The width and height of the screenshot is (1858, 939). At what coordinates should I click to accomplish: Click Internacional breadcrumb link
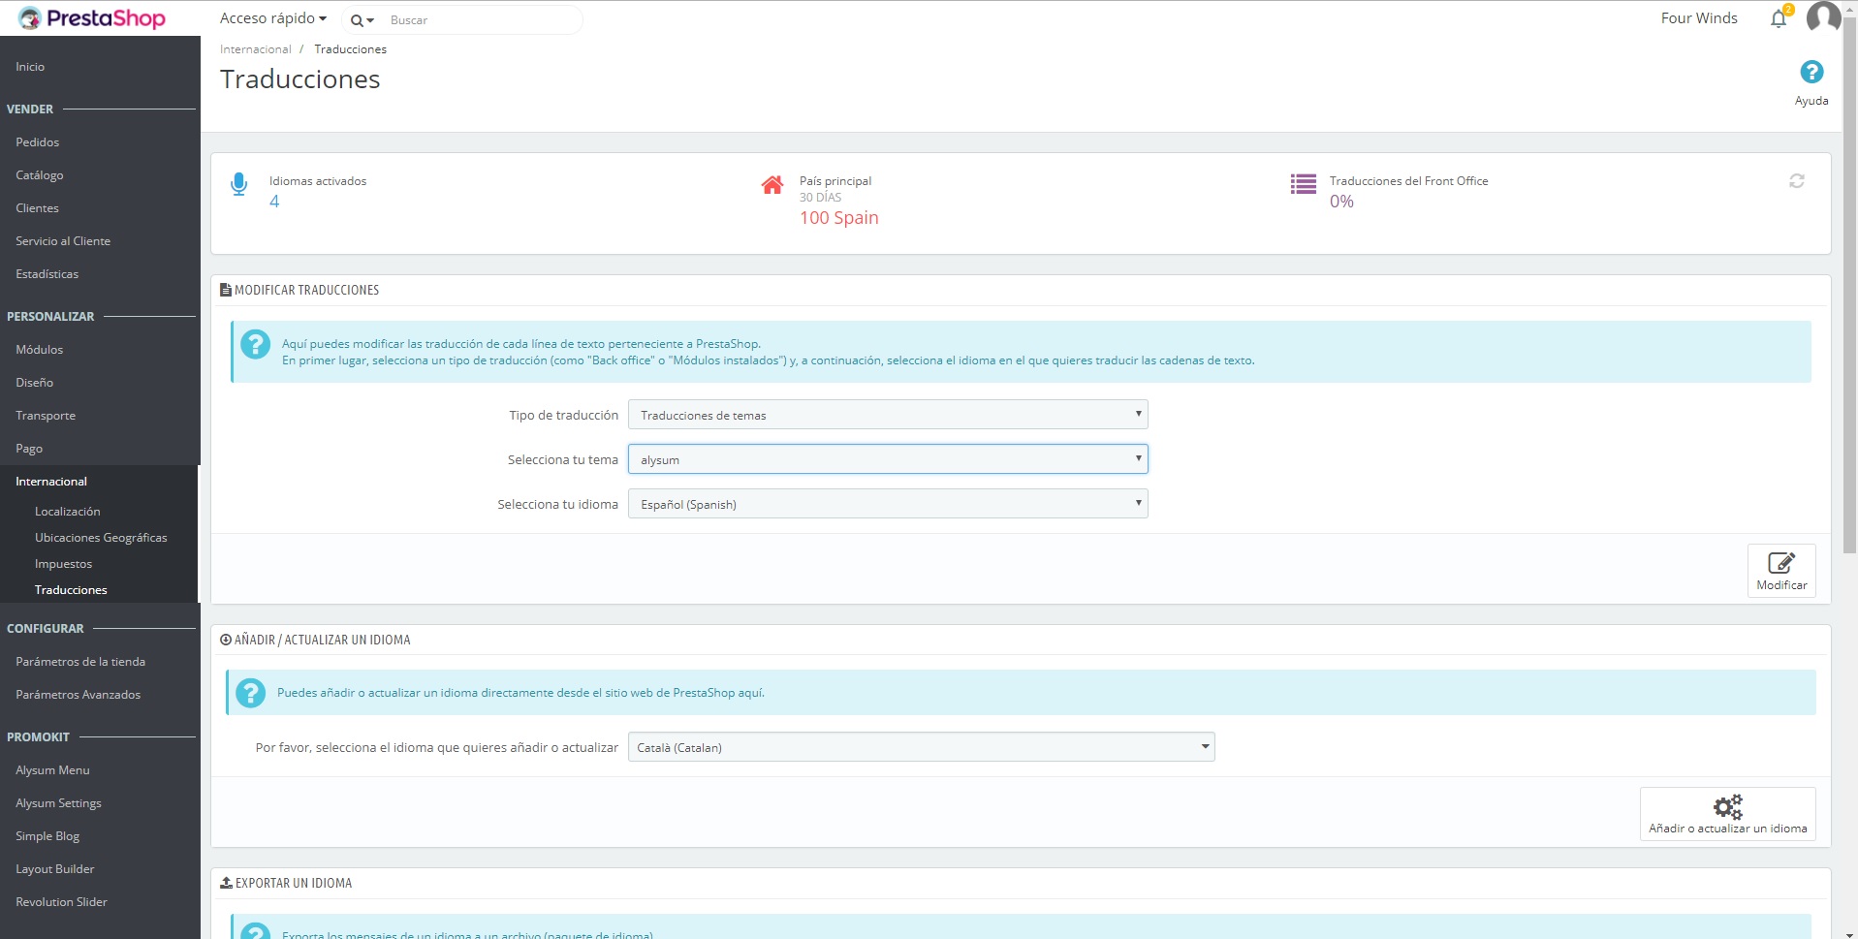[x=255, y=49]
